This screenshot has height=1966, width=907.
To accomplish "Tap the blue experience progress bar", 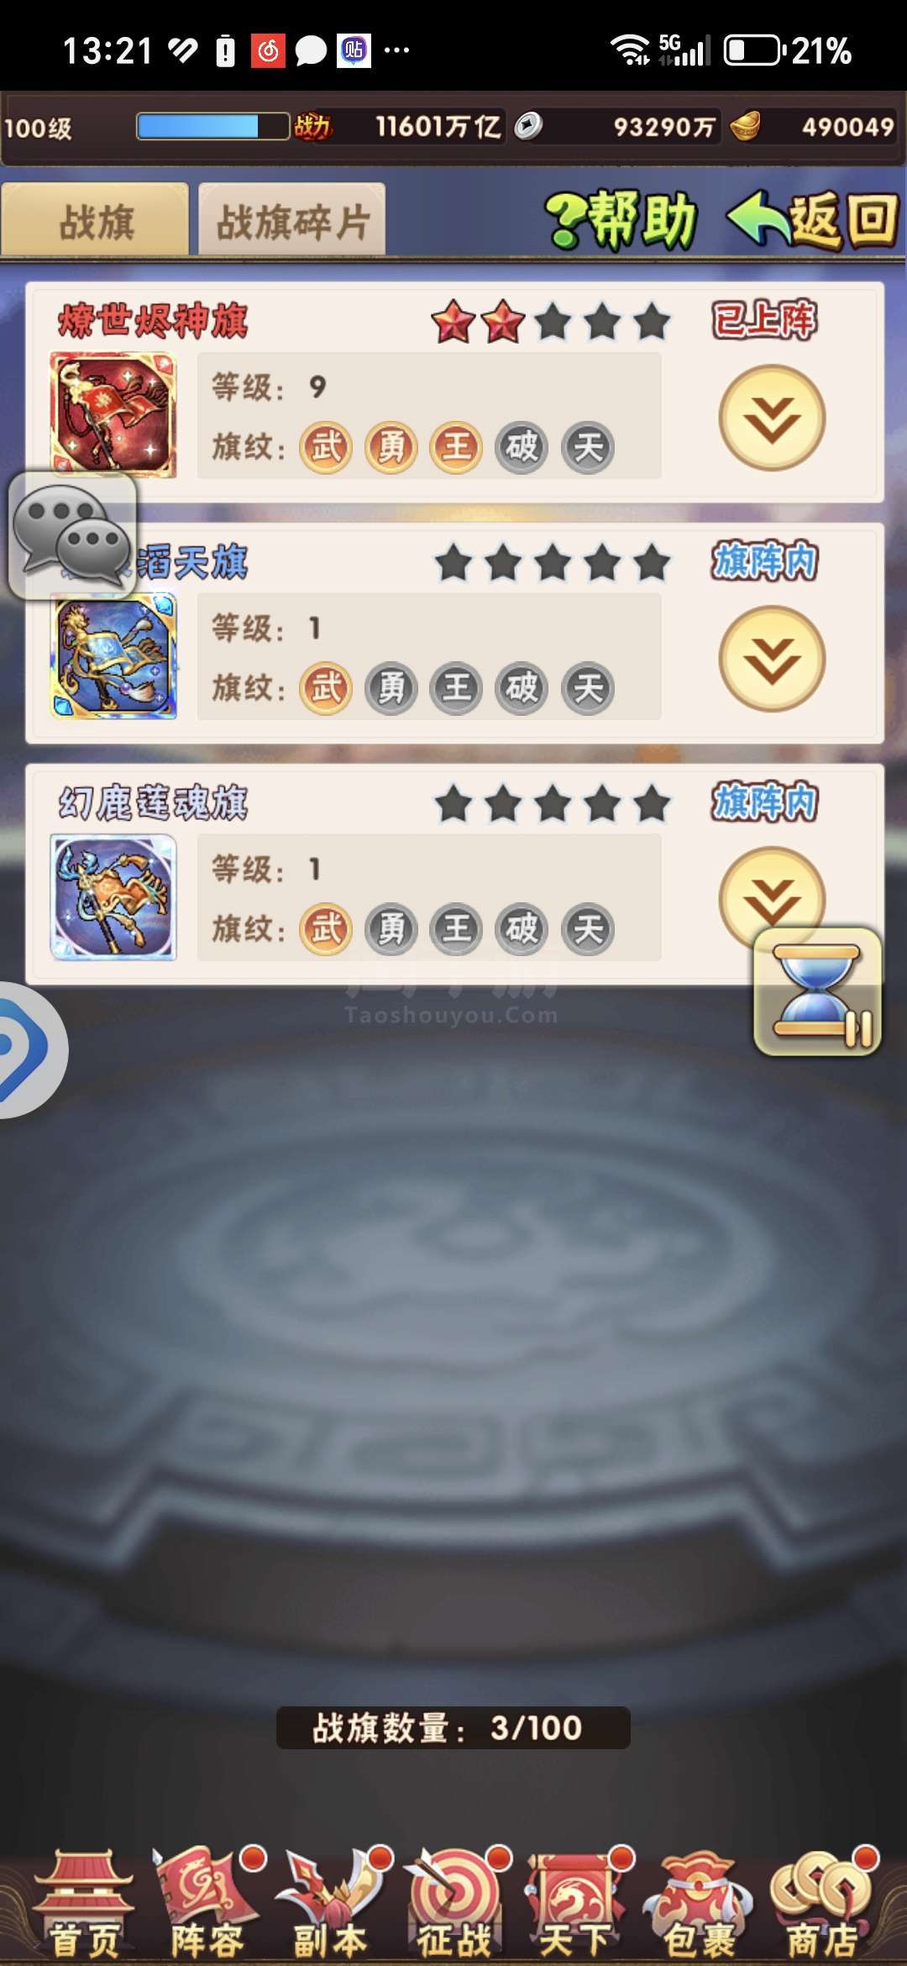I will pos(213,127).
